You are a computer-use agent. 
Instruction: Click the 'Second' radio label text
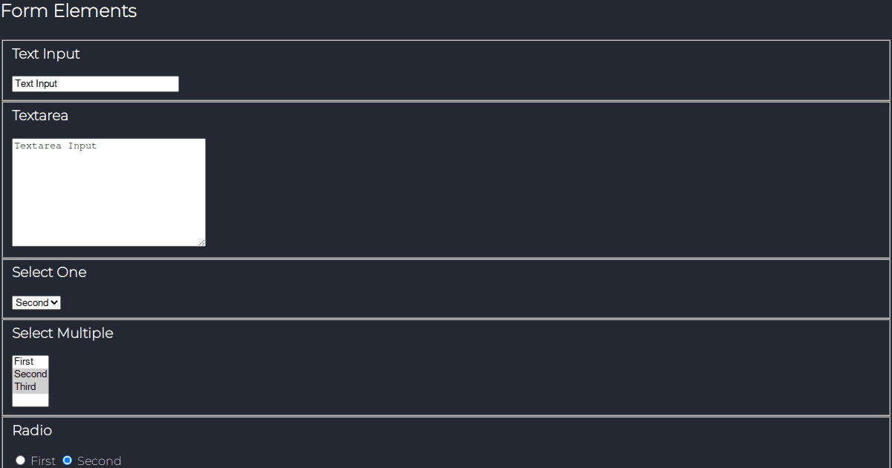pyautogui.click(x=99, y=461)
